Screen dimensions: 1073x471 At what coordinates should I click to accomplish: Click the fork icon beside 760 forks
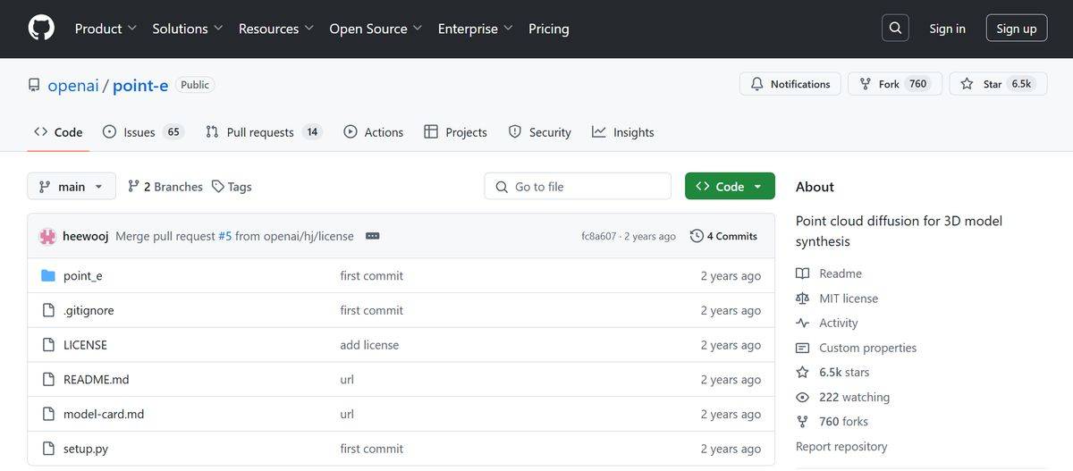(802, 421)
